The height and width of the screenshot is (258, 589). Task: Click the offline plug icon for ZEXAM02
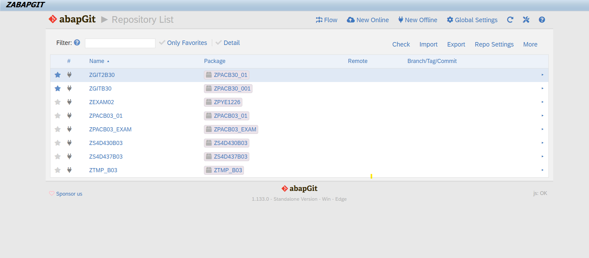point(69,102)
